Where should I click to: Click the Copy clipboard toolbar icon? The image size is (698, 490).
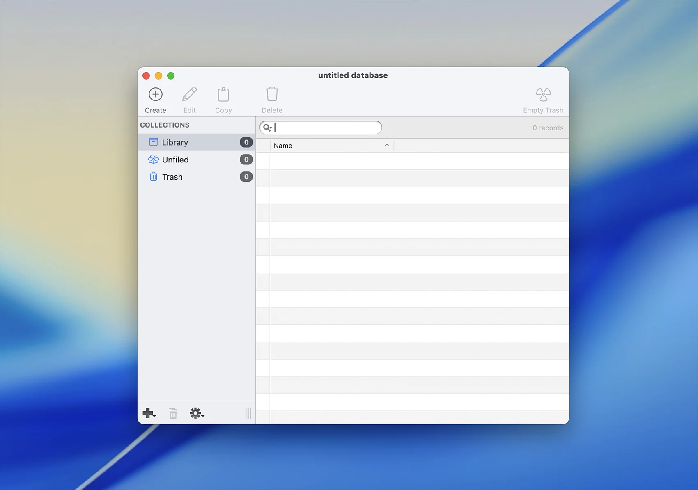coord(223,95)
